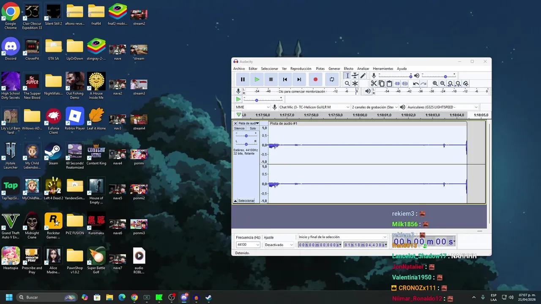Undo the last action
541x304 pixels.
point(416,84)
